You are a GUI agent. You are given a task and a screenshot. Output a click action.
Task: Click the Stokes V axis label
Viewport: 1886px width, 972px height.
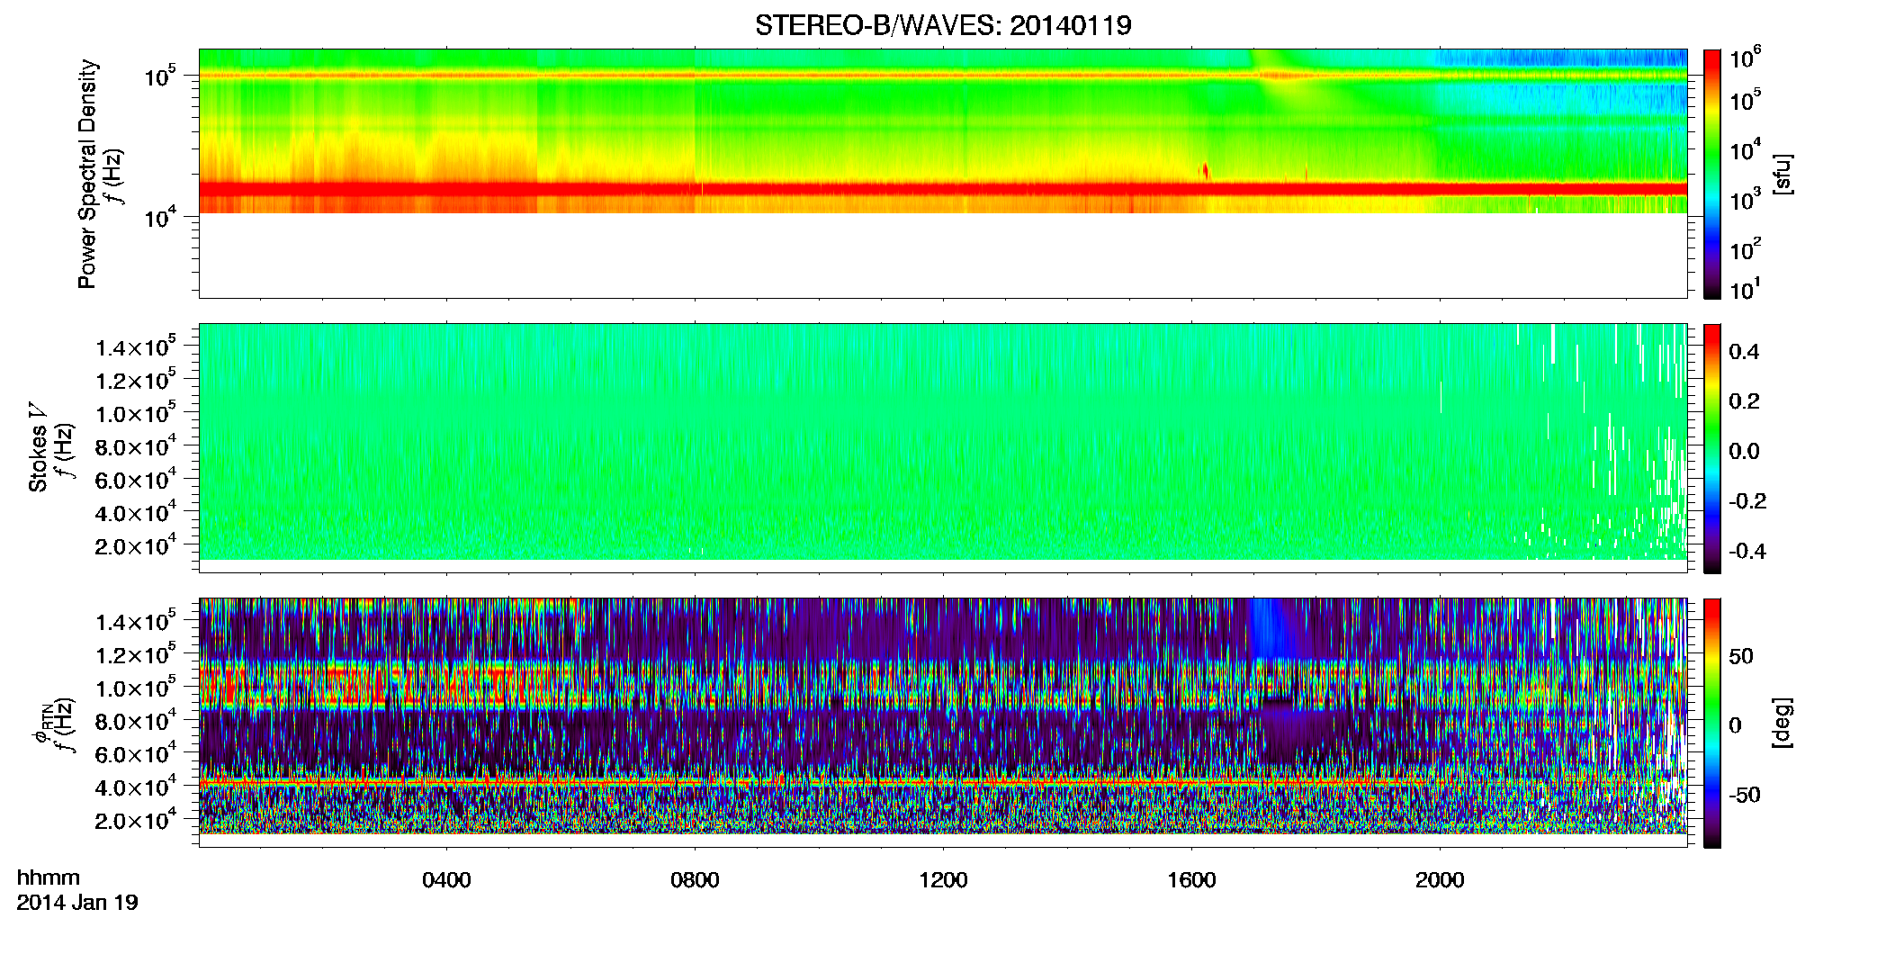coord(39,448)
